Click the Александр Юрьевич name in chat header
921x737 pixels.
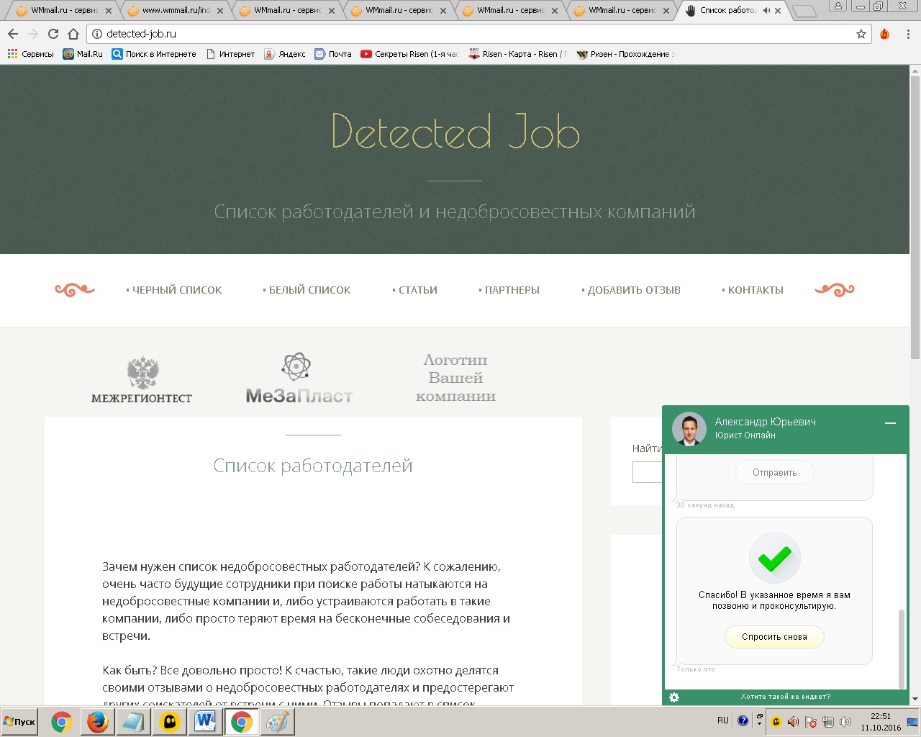click(x=765, y=422)
